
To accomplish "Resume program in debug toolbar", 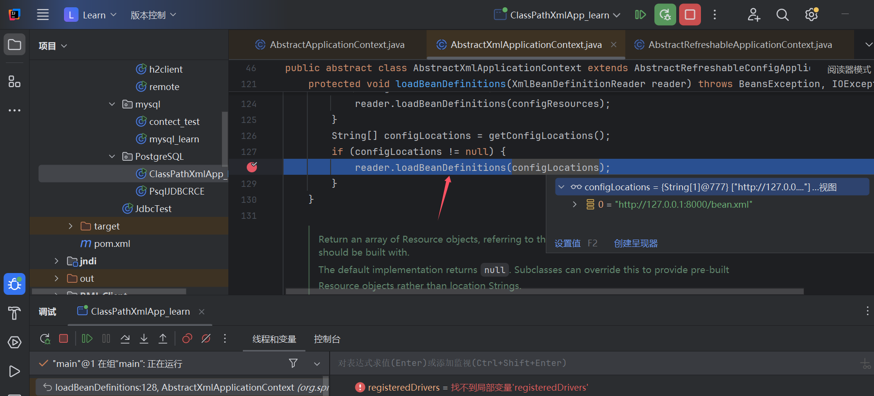I will 87,339.
